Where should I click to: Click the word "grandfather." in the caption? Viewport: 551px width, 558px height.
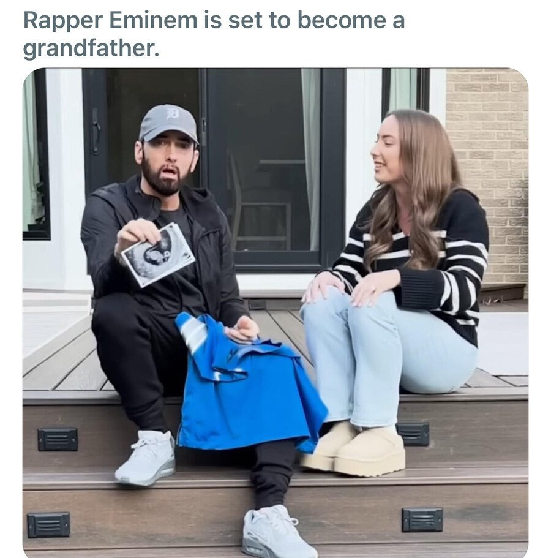coord(91,49)
